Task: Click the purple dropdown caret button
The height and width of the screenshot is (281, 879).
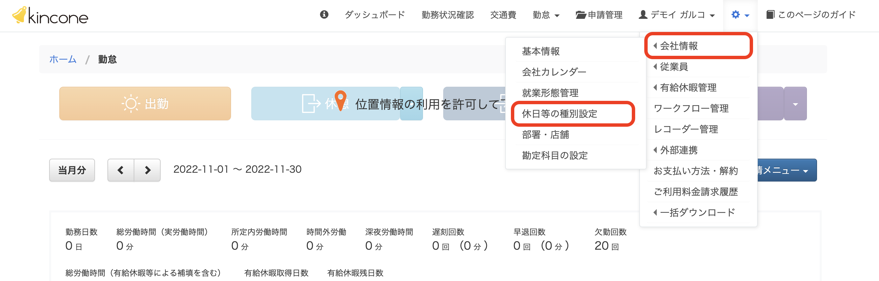Action: (795, 104)
